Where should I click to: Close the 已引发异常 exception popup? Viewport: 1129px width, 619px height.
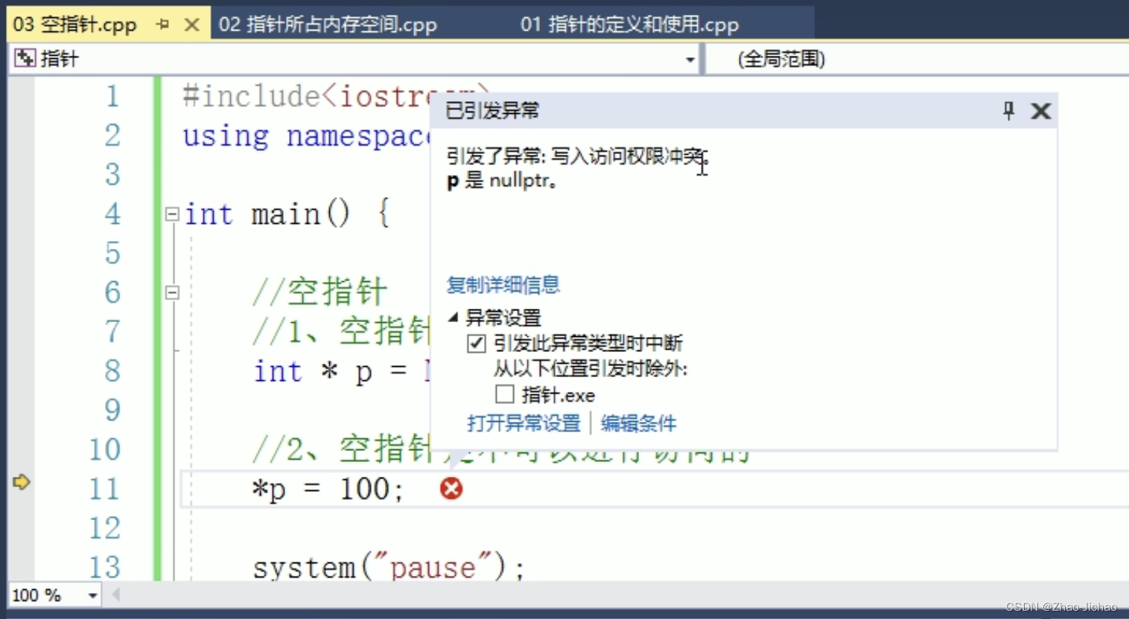tap(1040, 111)
